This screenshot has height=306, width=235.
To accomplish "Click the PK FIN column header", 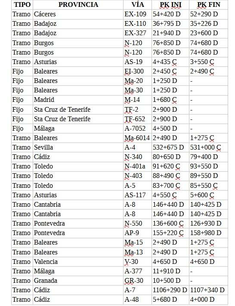I will click(208, 5).
